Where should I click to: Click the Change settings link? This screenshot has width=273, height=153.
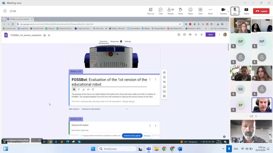128,101
